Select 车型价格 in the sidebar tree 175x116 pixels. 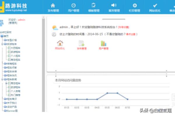coord(12,40)
